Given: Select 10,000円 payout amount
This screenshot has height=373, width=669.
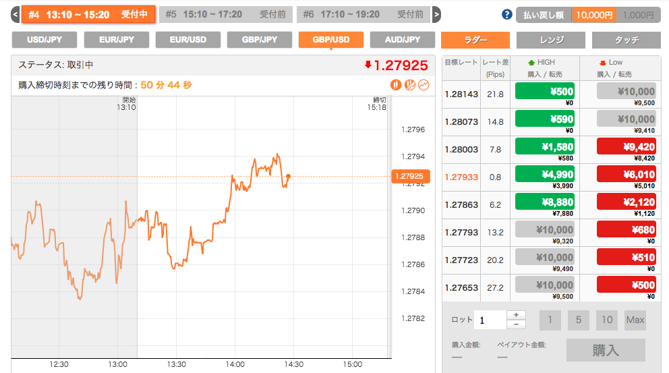Looking at the screenshot, I should click(593, 14).
